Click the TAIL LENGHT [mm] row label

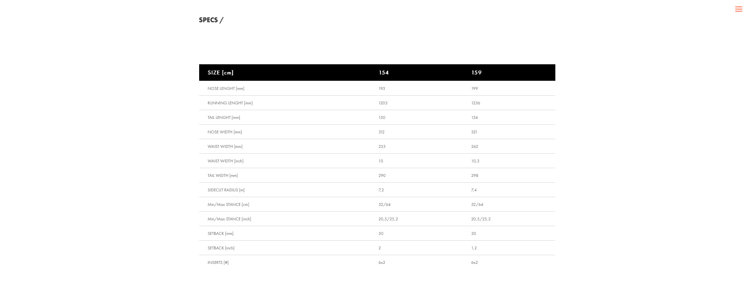(x=224, y=117)
